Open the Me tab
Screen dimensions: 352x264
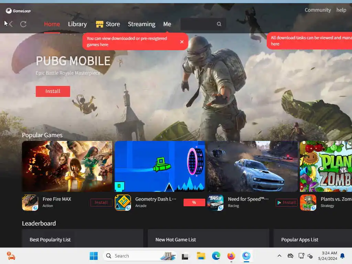tap(167, 24)
